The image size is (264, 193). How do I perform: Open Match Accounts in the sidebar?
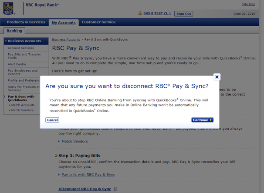23,105
